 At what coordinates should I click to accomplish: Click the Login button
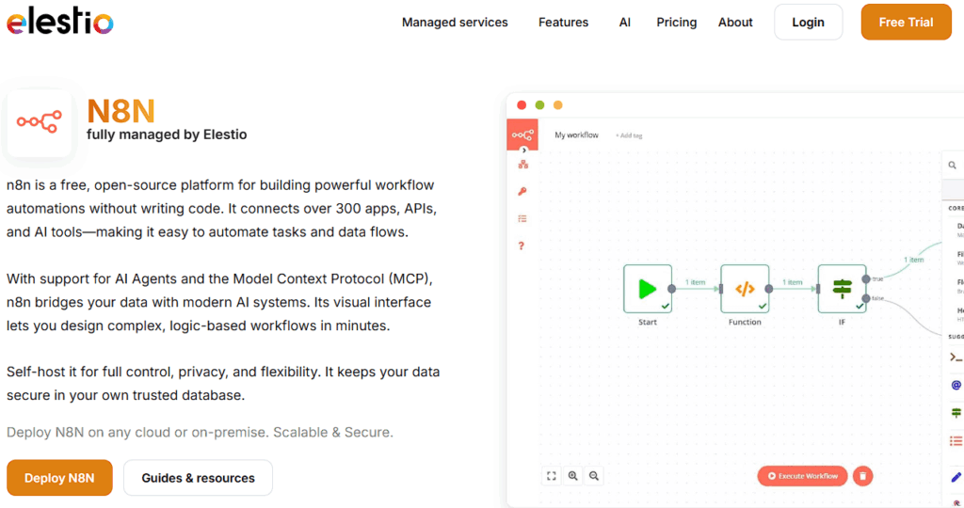coord(808,23)
